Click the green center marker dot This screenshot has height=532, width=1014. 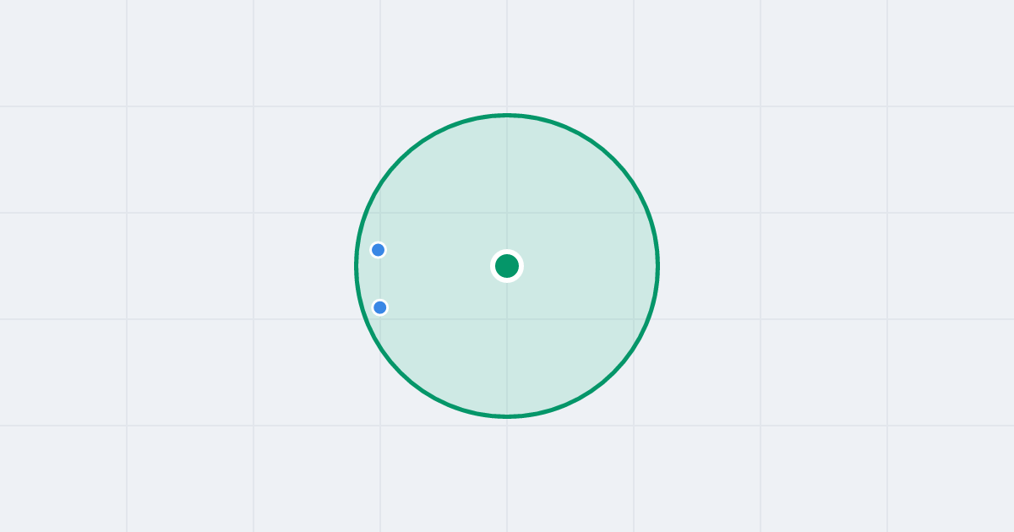pos(507,266)
